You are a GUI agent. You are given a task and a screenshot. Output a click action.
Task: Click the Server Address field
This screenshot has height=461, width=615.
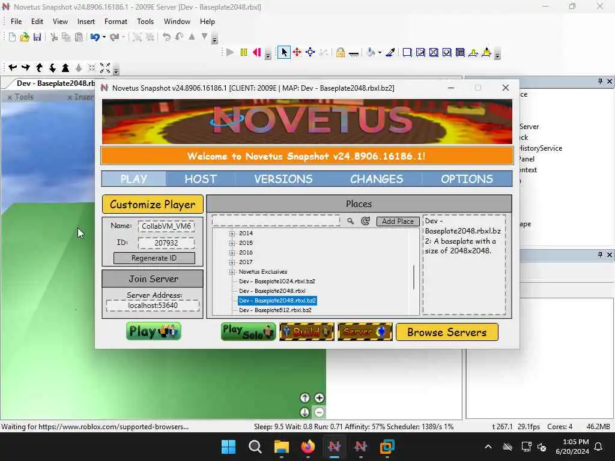153,306
